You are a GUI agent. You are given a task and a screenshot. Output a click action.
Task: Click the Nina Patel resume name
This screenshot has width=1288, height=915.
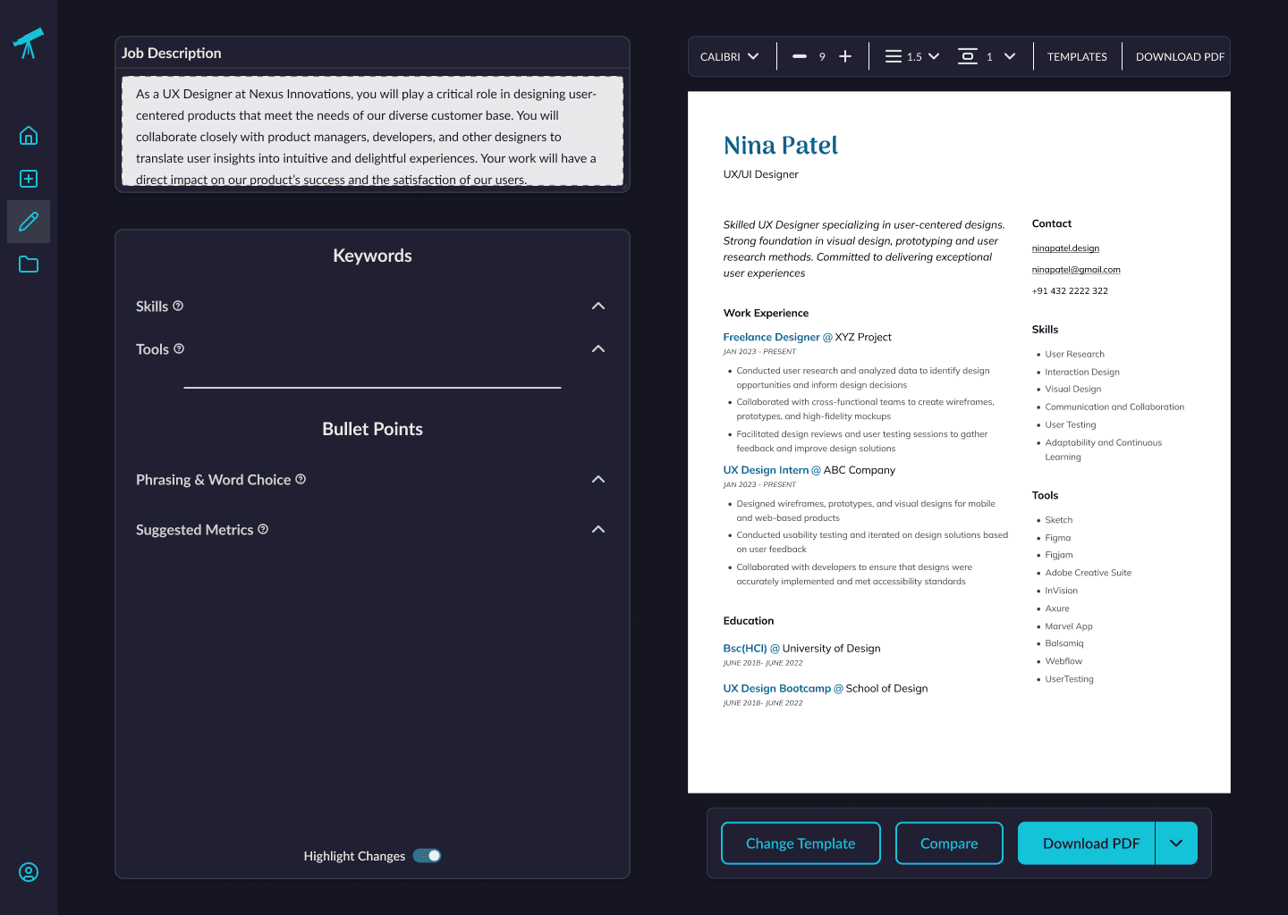click(x=780, y=145)
